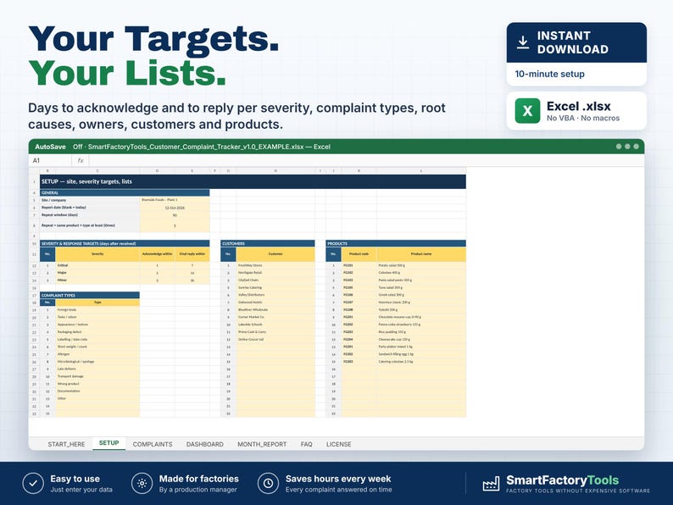Viewport: 673px width, 505px height.
Task: Click the GENERAL section header
Action: (125, 192)
